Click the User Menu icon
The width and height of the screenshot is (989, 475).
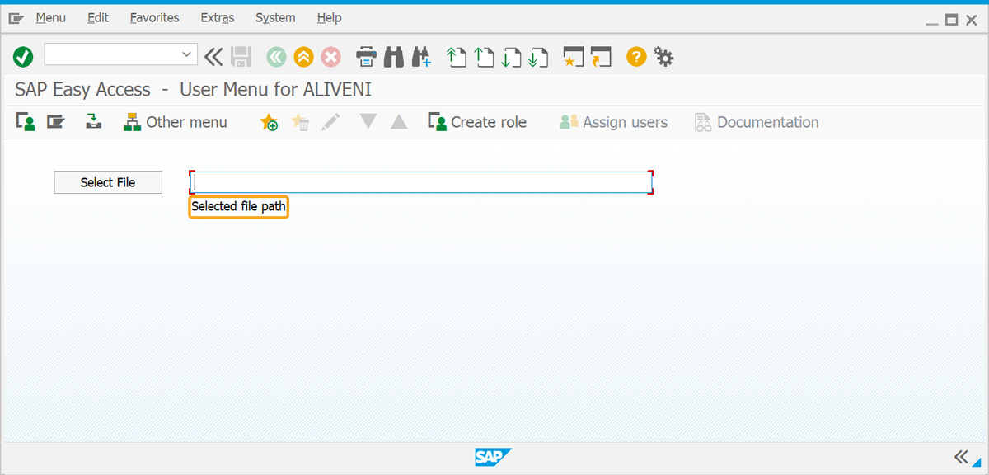pos(26,122)
